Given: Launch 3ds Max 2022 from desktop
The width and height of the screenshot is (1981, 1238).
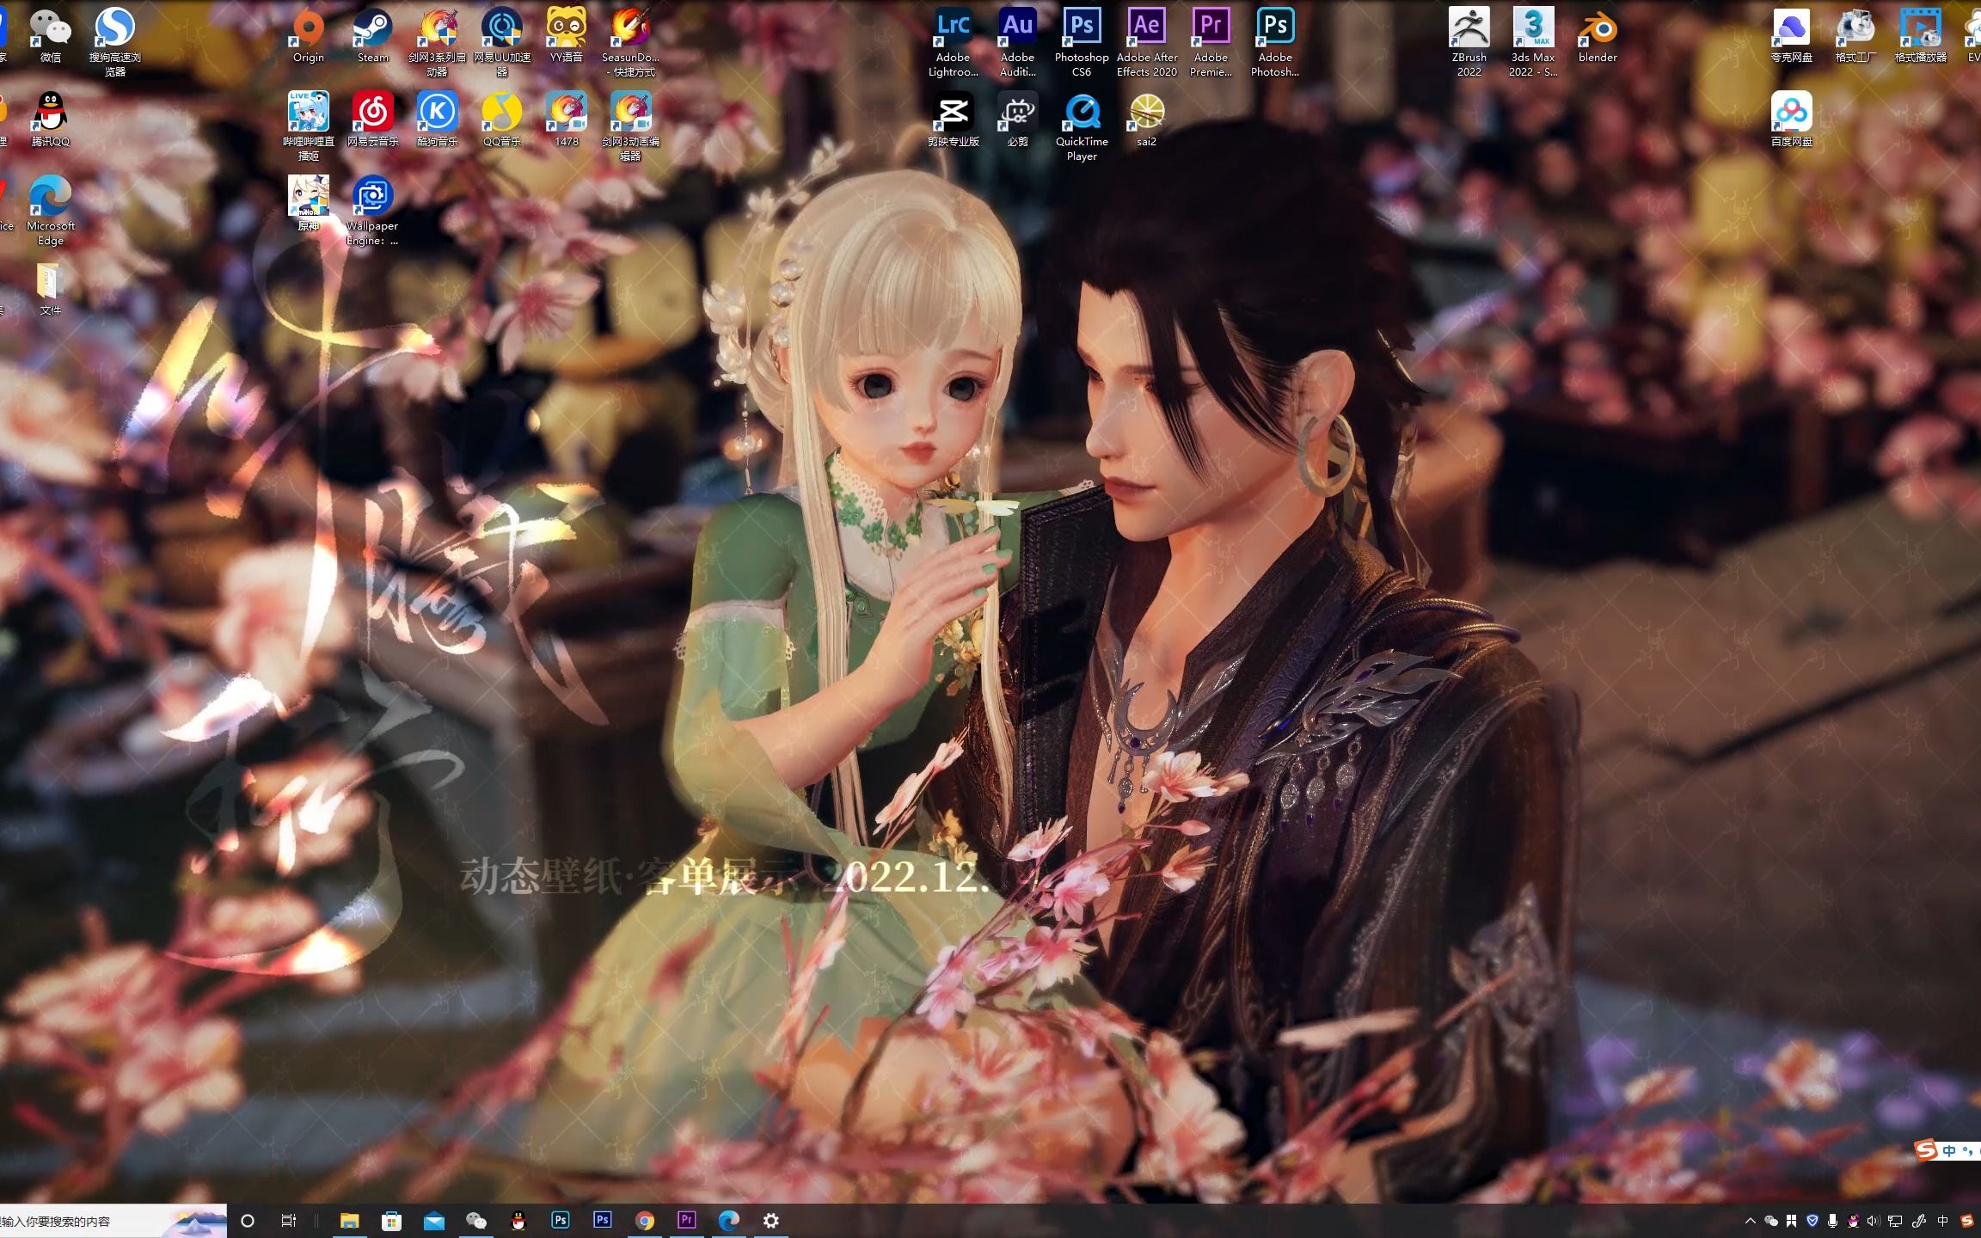Looking at the screenshot, I should (x=1533, y=43).
